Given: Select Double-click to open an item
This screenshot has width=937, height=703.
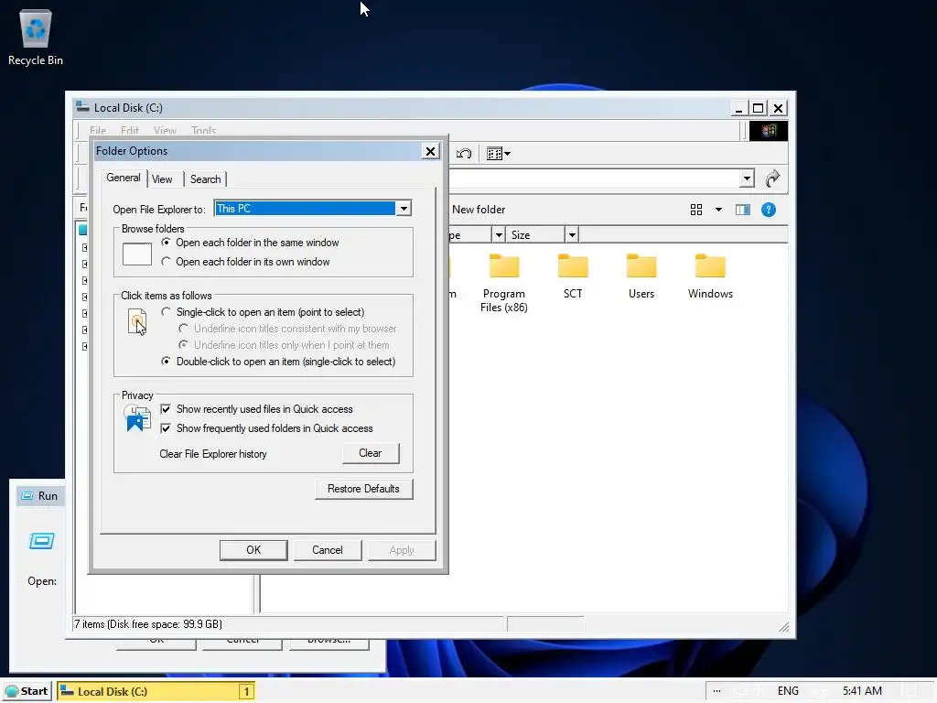Looking at the screenshot, I should 278,361.
